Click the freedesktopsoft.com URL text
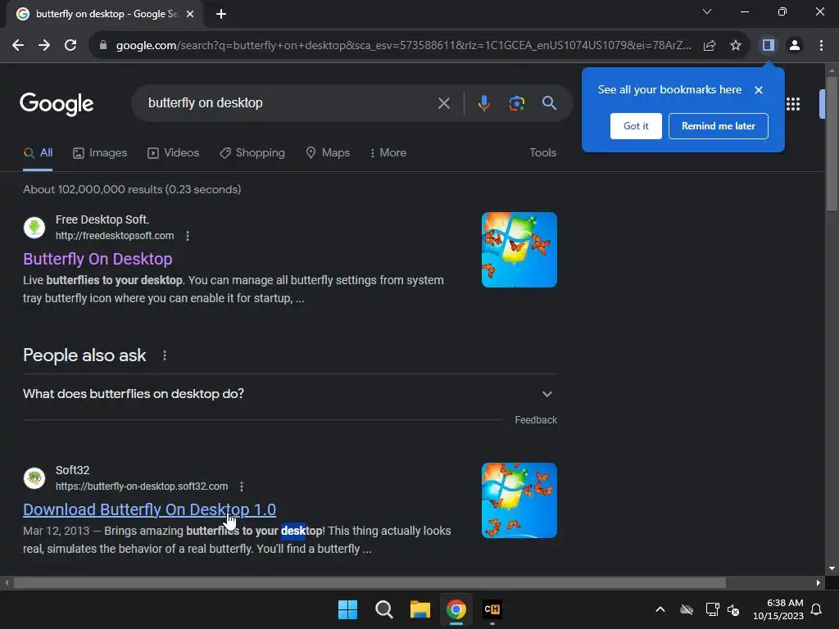This screenshot has width=839, height=629. click(115, 236)
